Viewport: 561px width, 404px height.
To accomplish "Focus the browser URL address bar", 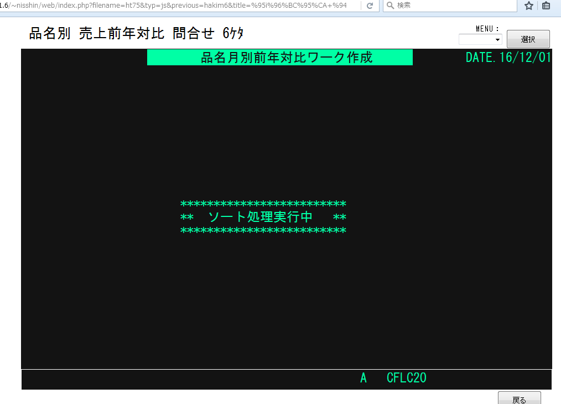I will 177,6.
